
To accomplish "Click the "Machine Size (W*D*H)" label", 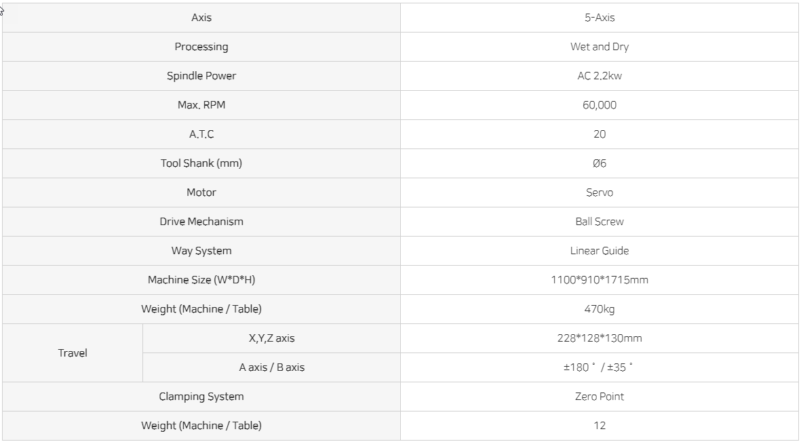I will [201, 280].
